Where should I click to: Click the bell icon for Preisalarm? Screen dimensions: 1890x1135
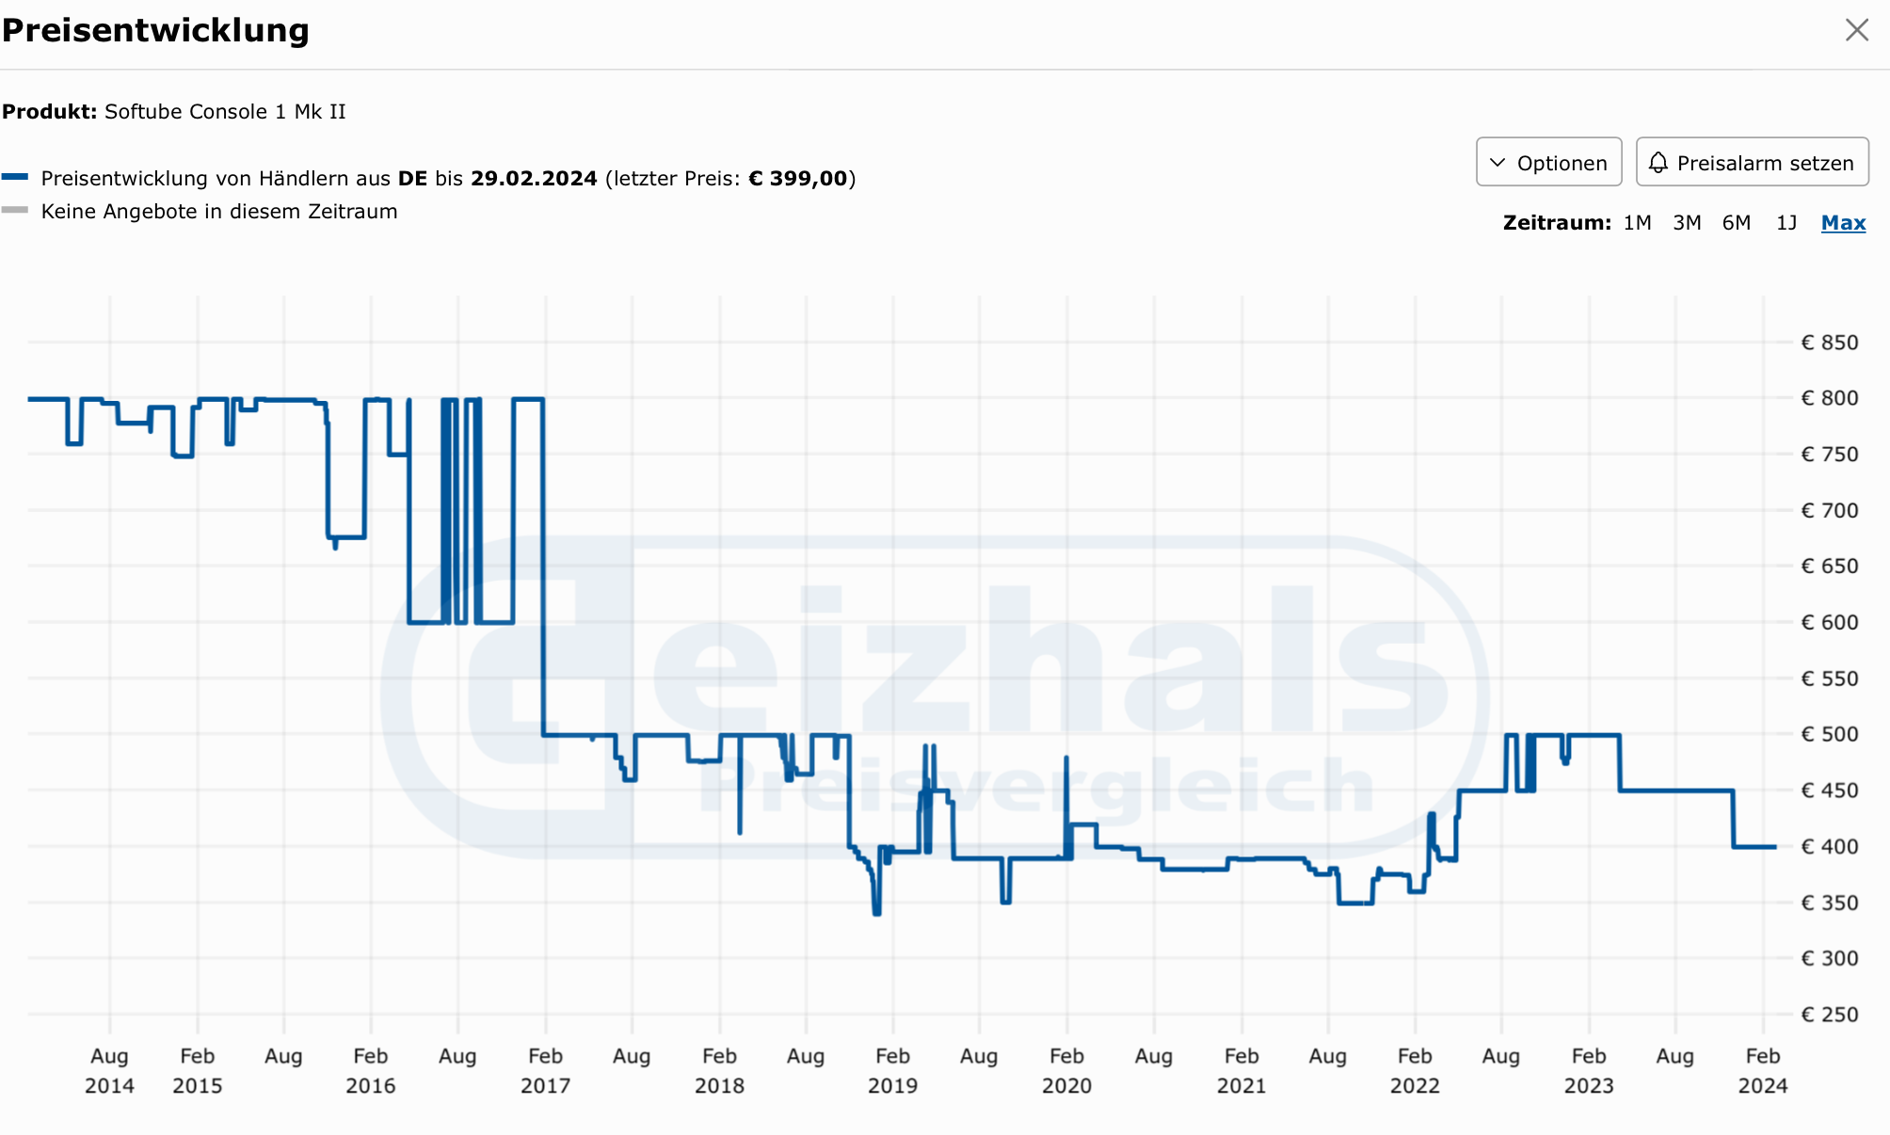(x=1658, y=163)
